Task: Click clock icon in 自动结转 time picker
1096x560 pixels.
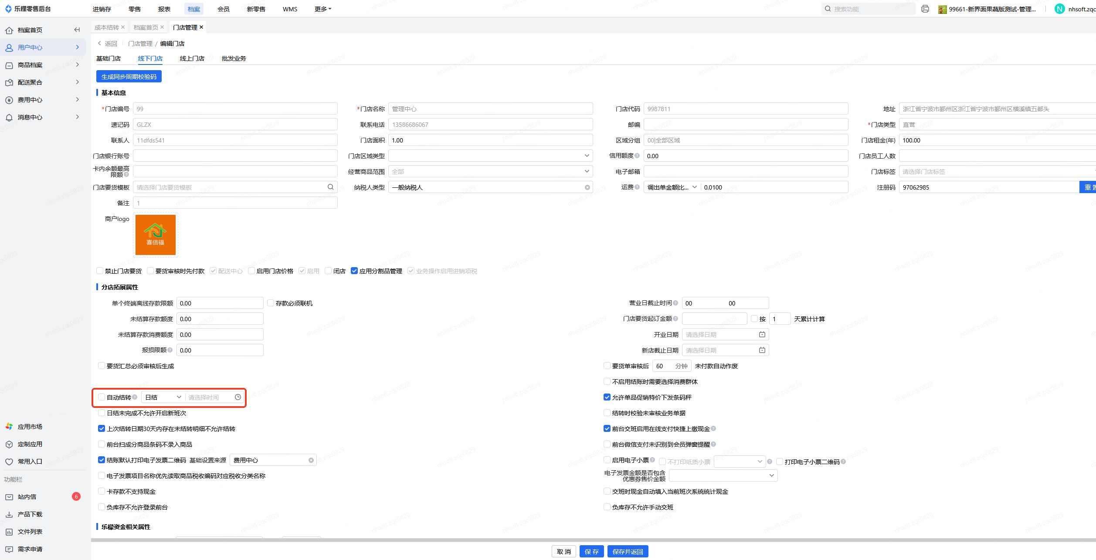Action: [238, 397]
